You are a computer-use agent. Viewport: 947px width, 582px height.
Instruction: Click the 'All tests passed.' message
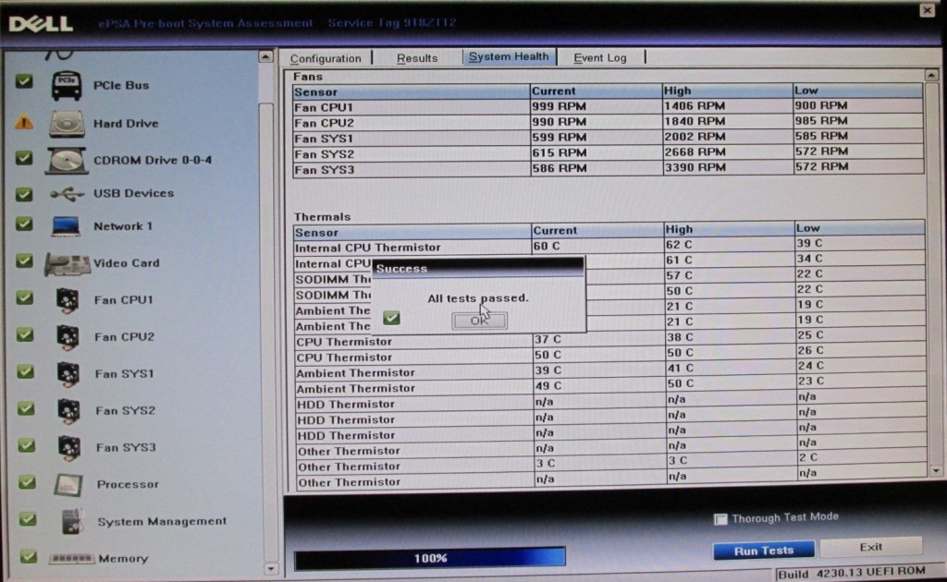(x=478, y=298)
